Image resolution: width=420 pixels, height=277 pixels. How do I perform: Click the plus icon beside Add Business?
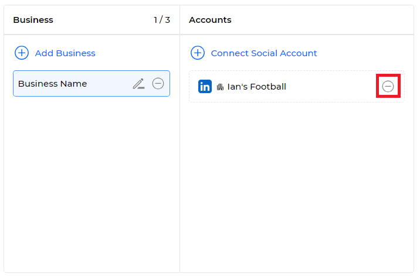tap(22, 53)
